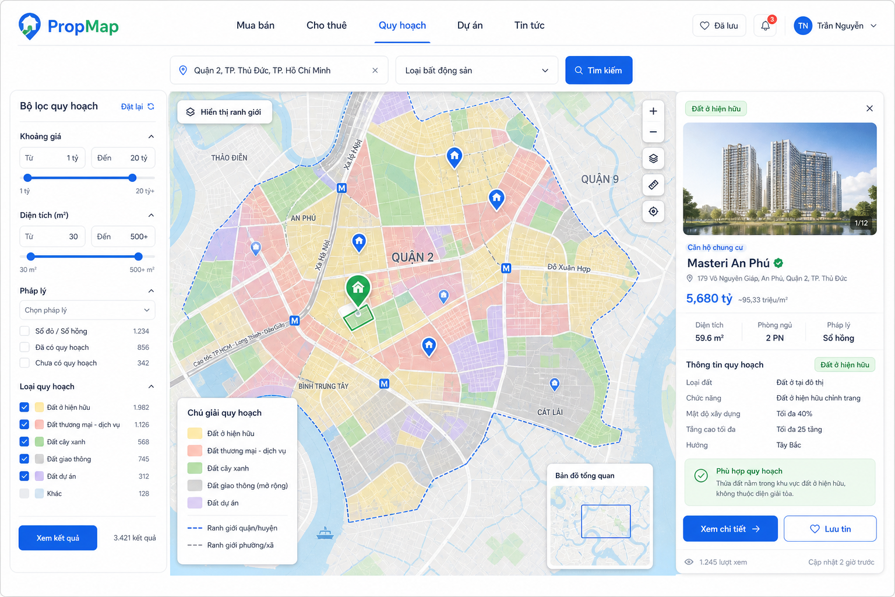This screenshot has height=597, width=895.
Task: Open the Trần Nguyễn account menu
Action: [836, 26]
